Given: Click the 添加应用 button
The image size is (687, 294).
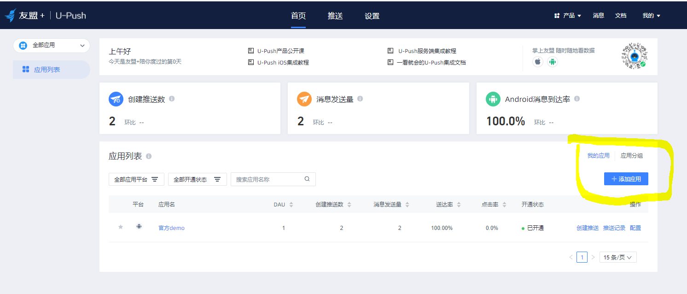Looking at the screenshot, I should [x=626, y=179].
